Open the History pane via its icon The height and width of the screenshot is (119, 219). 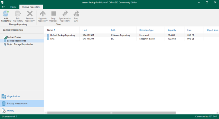[x=4, y=111]
